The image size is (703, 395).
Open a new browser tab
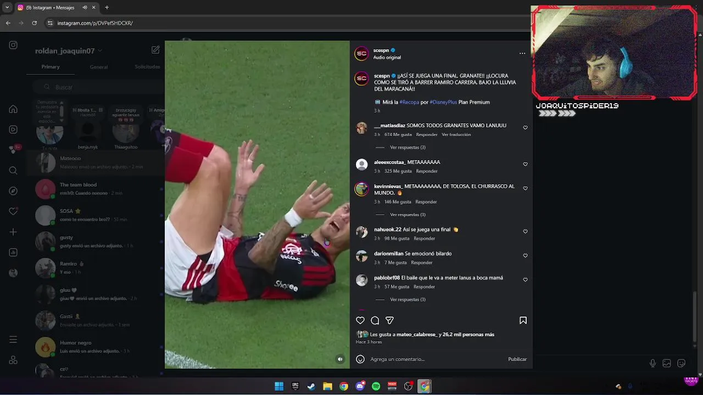107,8
